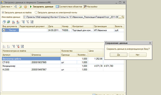Open the Действия dropdown menu

pos(7,7)
